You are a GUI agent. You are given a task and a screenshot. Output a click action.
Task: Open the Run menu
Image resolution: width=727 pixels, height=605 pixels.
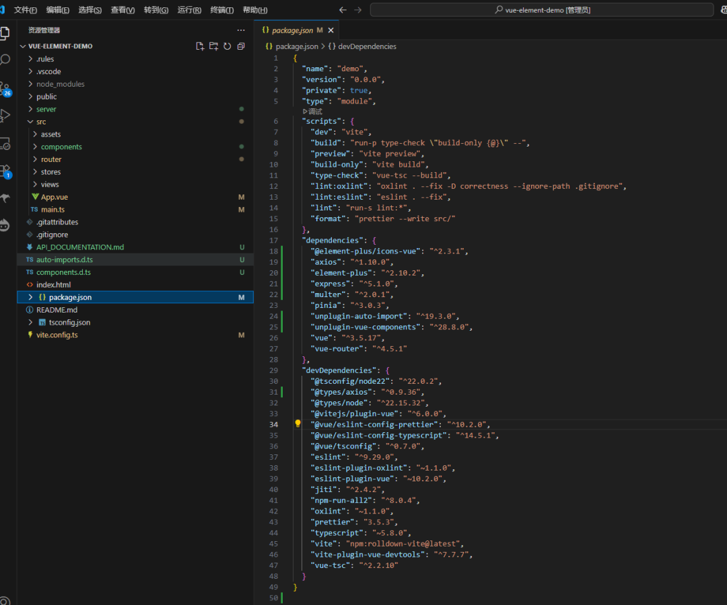(x=189, y=9)
